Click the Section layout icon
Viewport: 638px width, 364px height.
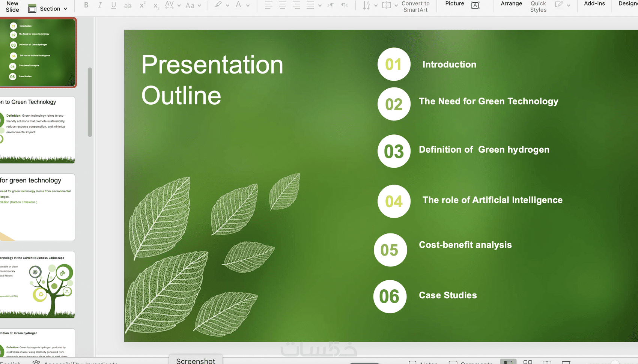coord(32,9)
